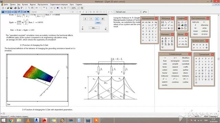The image size is (220, 123).
Task: Insert the greater-or-equal operator from Boolean palette
Action: [206, 45]
